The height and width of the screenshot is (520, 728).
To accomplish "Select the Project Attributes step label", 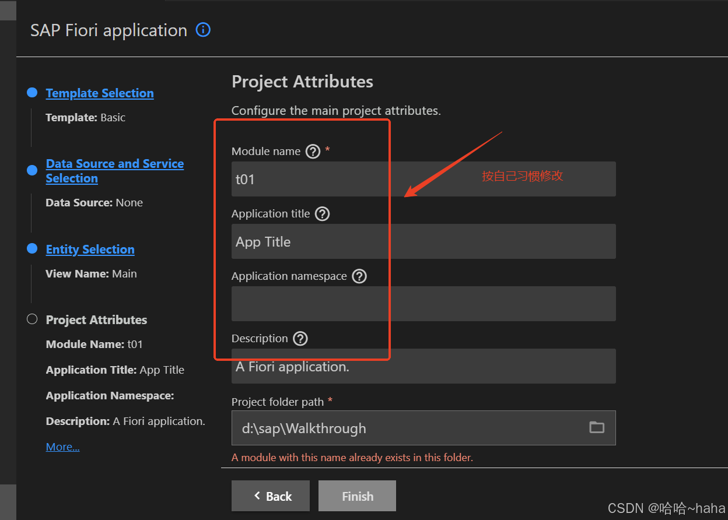I will click(96, 320).
